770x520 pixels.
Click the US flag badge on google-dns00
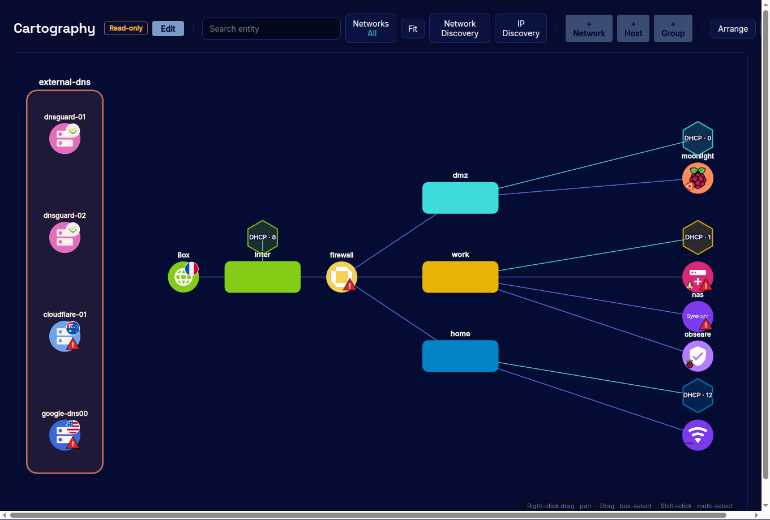pyautogui.click(x=72, y=427)
